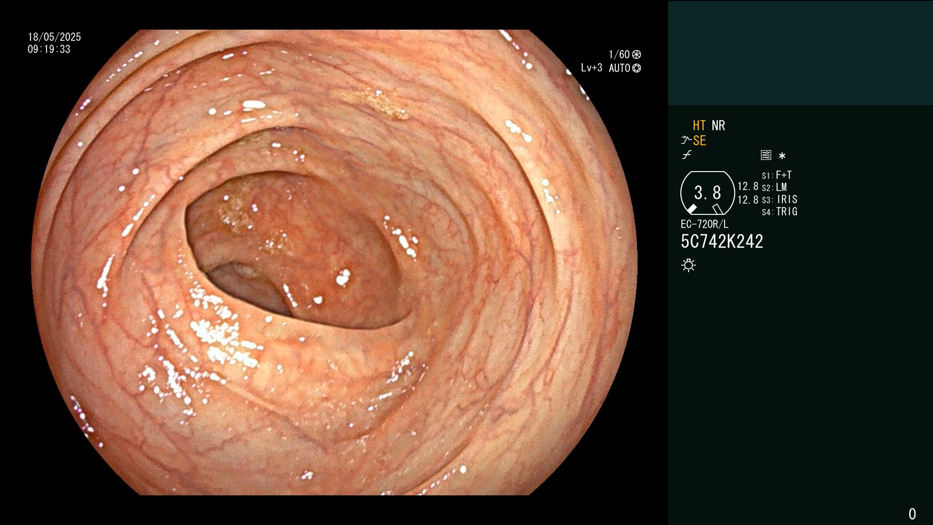Click the time 09:19:33

[x=49, y=49]
